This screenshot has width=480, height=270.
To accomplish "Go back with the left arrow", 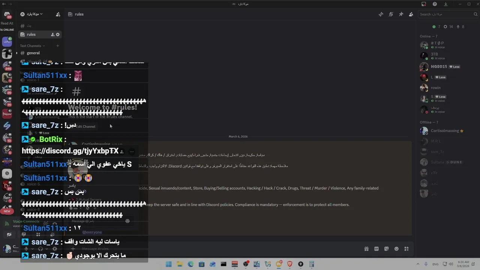I will (x=4, y=4).
